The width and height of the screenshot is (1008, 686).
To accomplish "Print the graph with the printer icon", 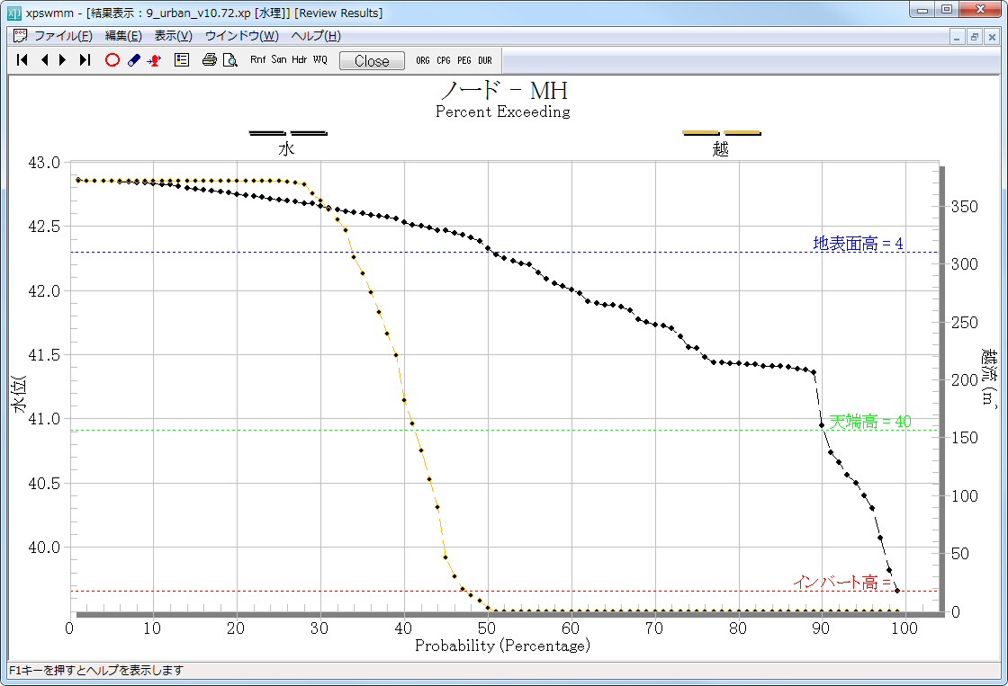I will (209, 60).
